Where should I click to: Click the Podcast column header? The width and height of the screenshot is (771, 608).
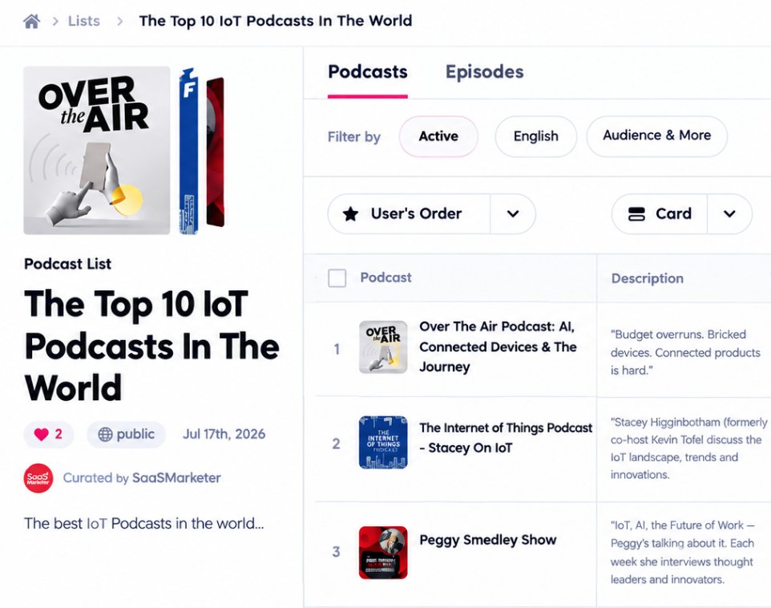[x=386, y=278]
